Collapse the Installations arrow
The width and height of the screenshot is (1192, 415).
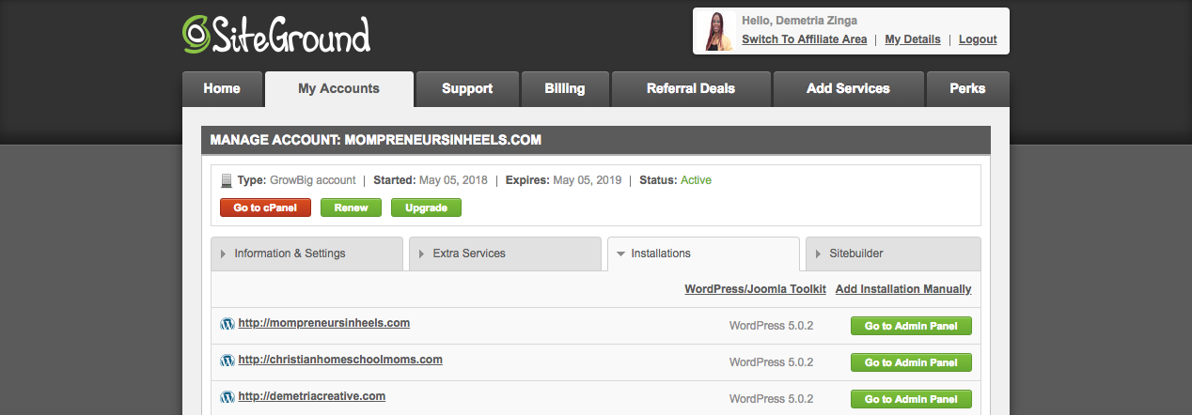[620, 254]
